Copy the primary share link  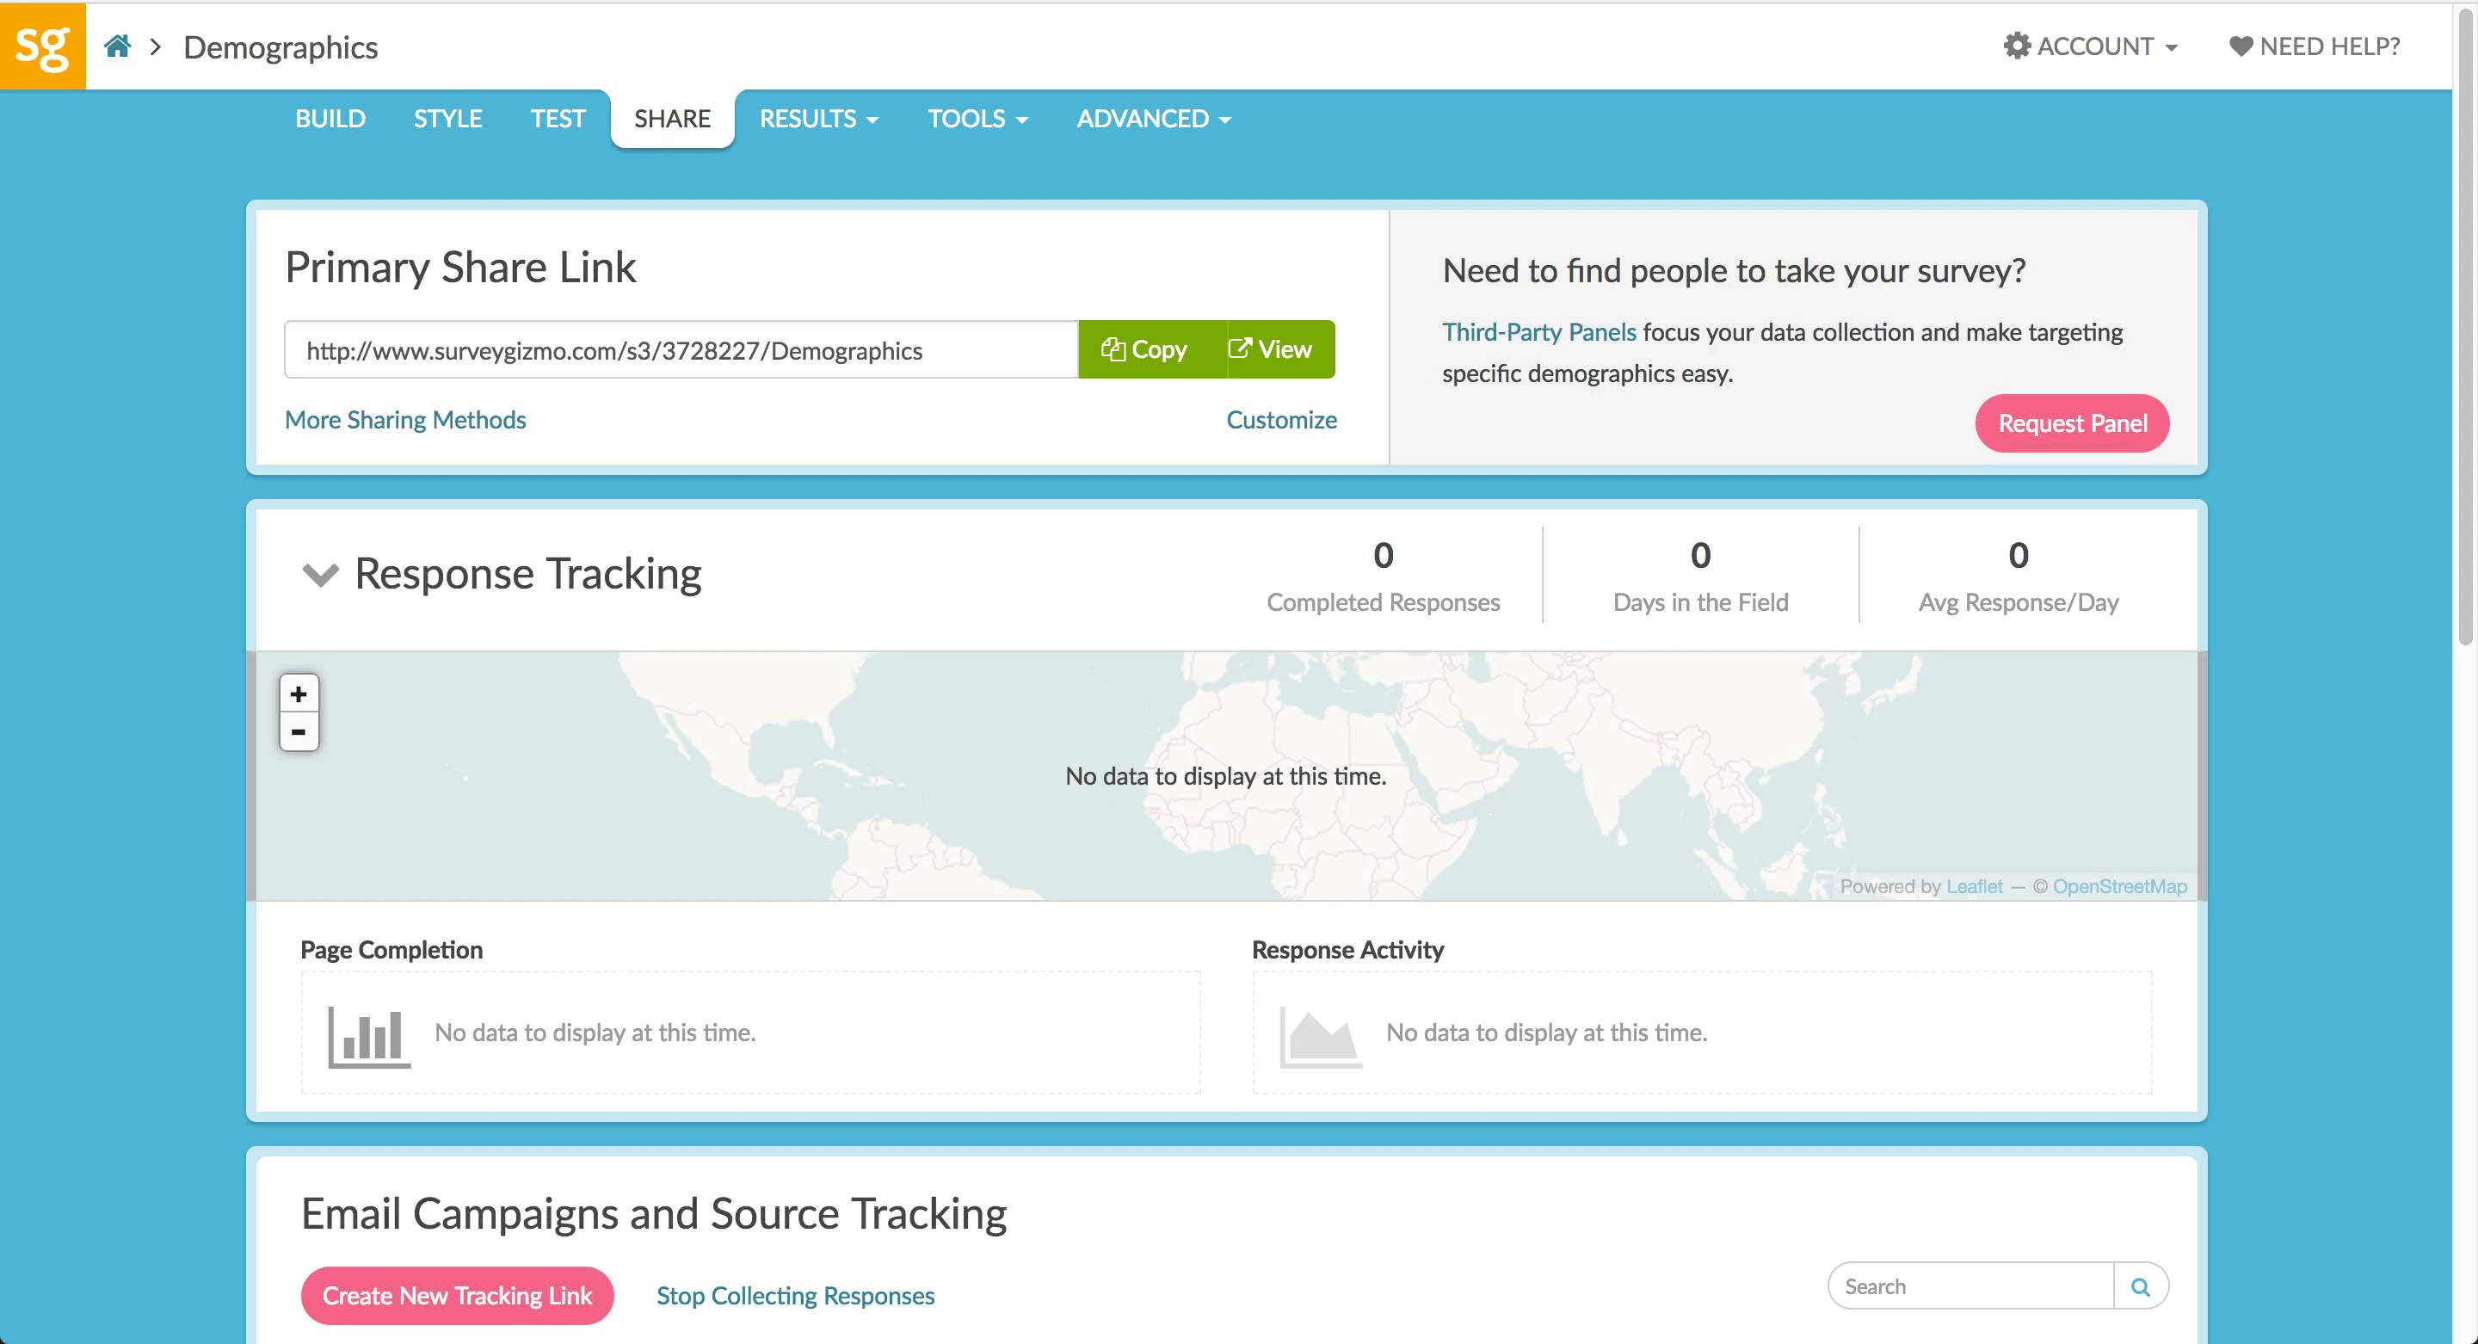click(1149, 349)
